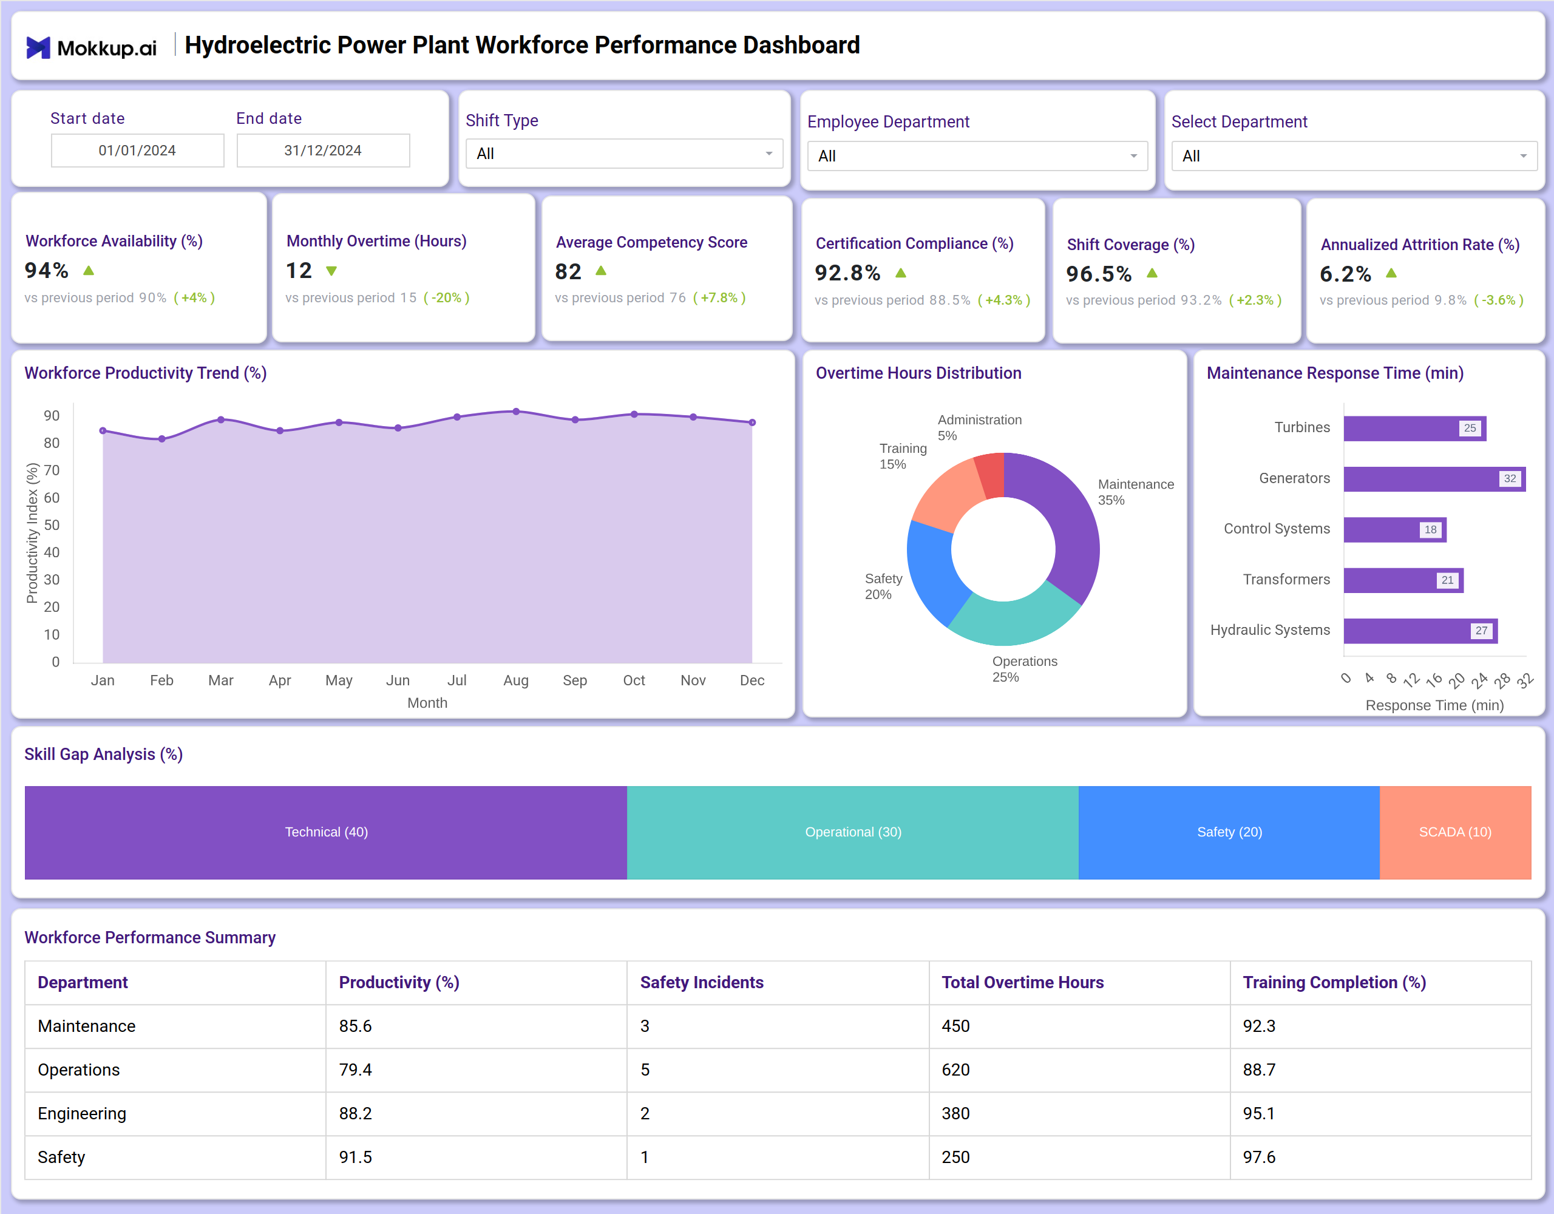1554x1214 pixels.
Task: Open the Shift Type dropdown
Action: [x=624, y=154]
